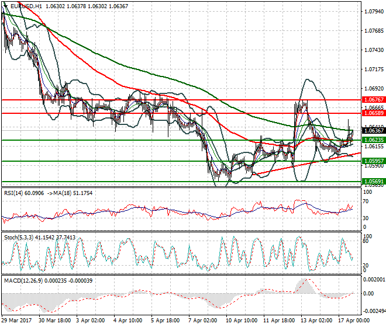Click the 5 Apr 18:00 time axis label

pos(165,321)
